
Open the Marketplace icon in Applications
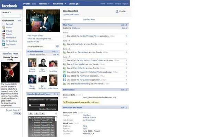click(4, 38)
